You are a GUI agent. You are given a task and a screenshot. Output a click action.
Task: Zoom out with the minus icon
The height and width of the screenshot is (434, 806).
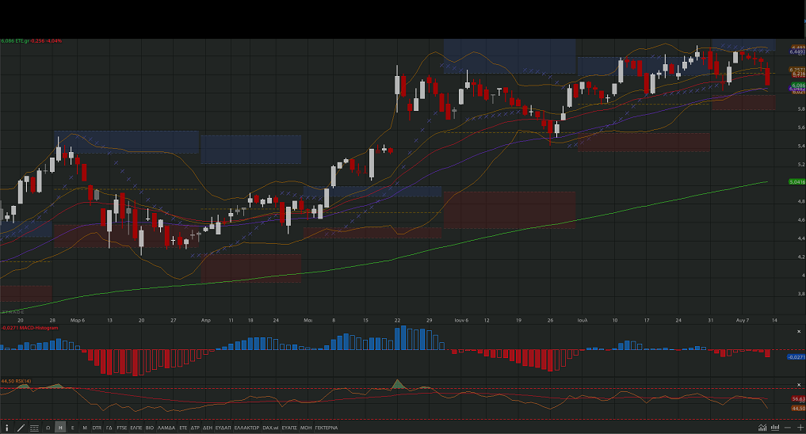(x=788, y=428)
